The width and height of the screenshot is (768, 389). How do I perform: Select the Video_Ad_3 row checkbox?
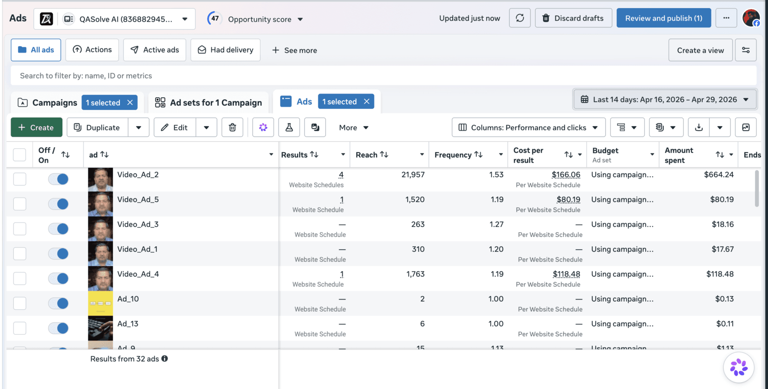20,229
